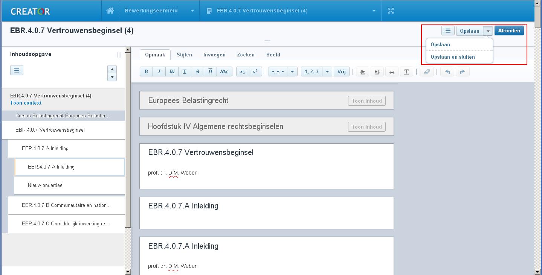
Task: Open the Bewerkingseenheid dropdown
Action: 160,11
